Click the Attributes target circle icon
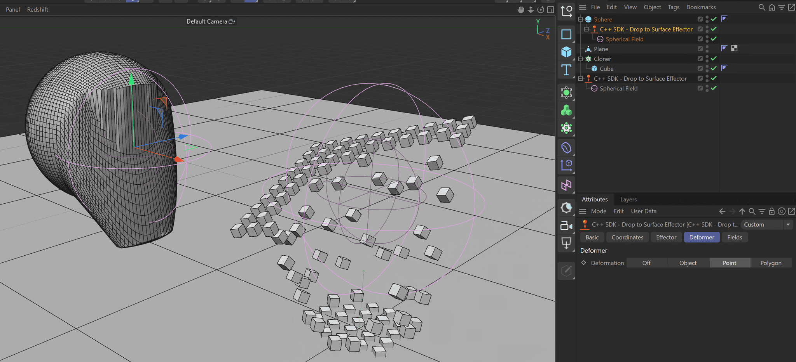Viewport: 796px width, 362px height. 781,211
